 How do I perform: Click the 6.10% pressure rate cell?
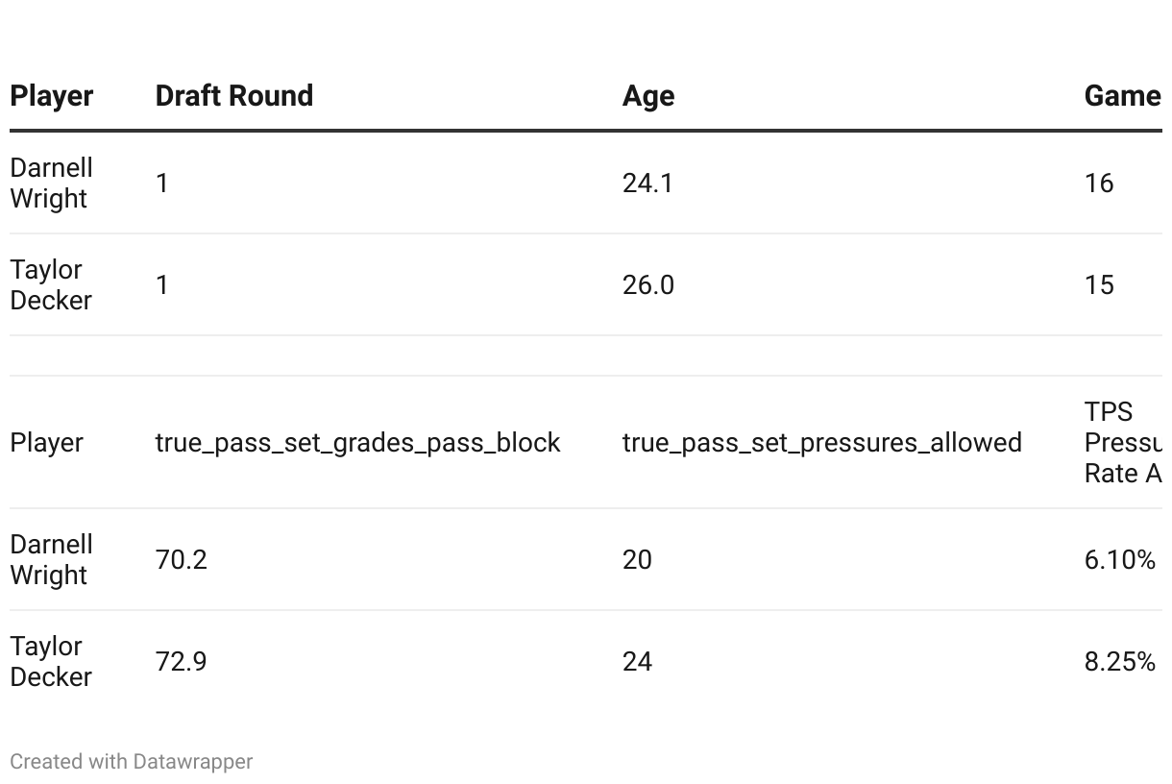pyautogui.click(x=1120, y=559)
